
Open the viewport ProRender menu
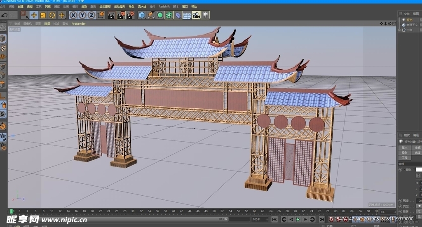tap(79, 23)
